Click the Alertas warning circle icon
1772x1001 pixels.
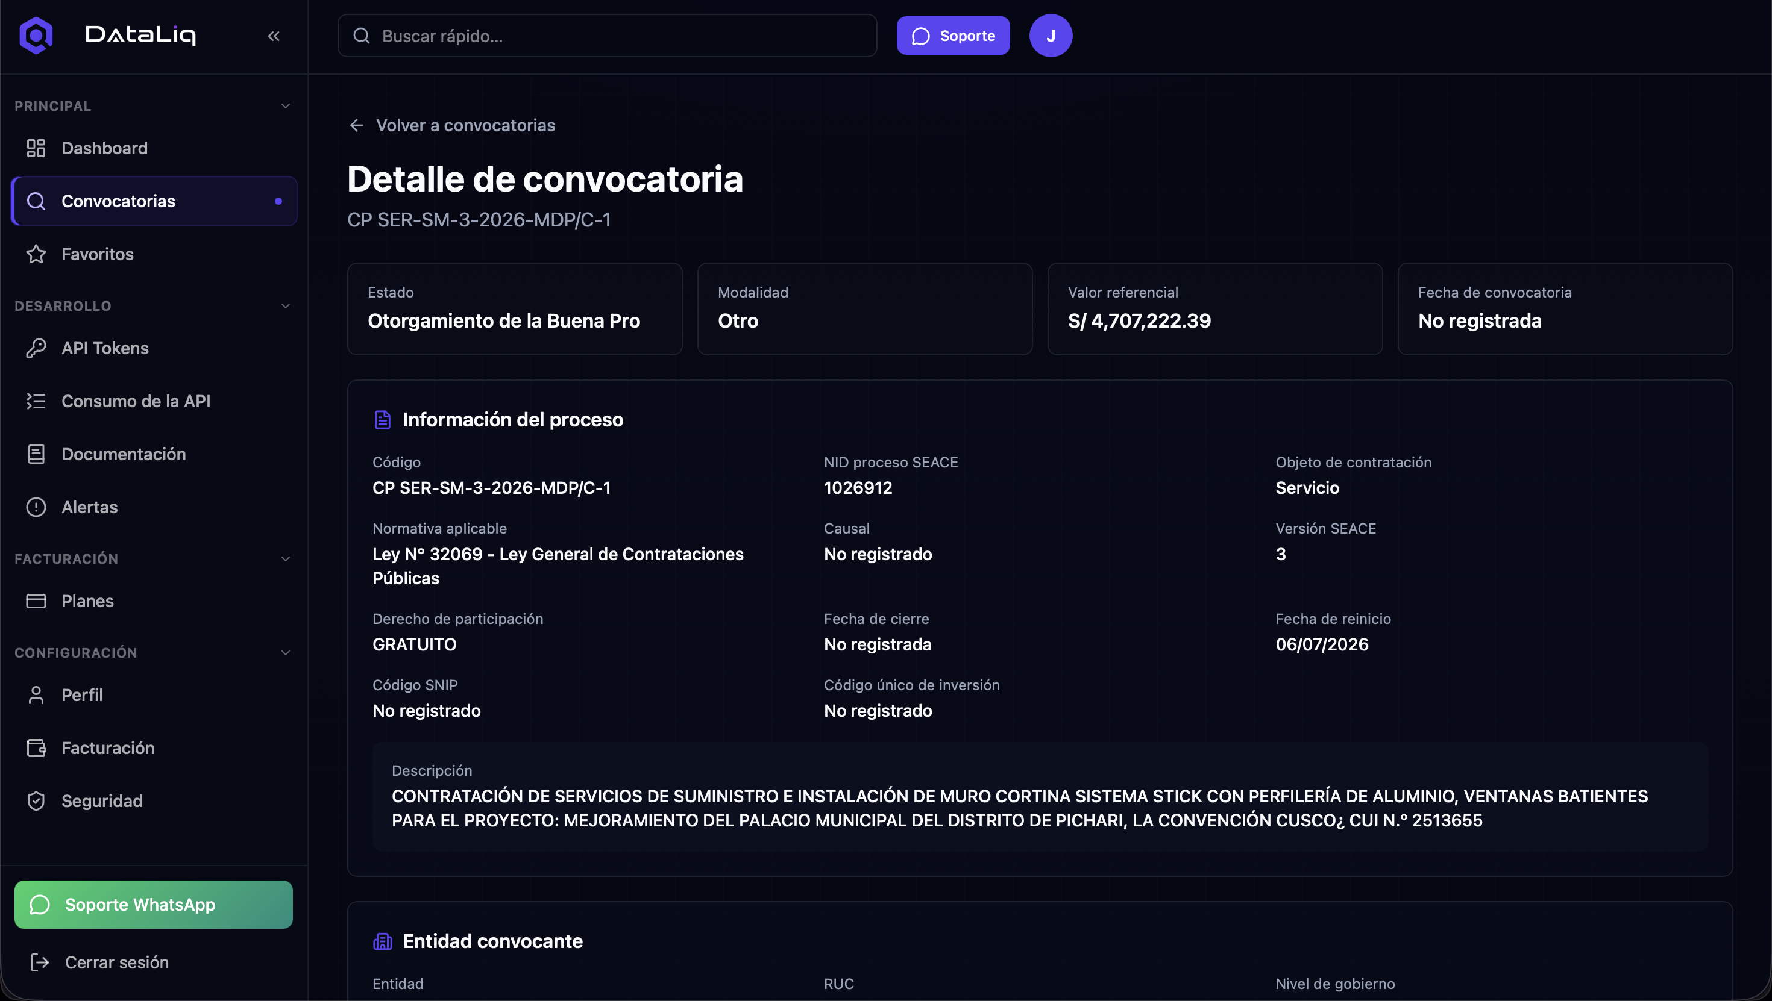tap(36, 507)
